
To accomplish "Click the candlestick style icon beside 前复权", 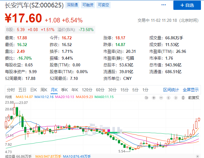I will (183, 97).
